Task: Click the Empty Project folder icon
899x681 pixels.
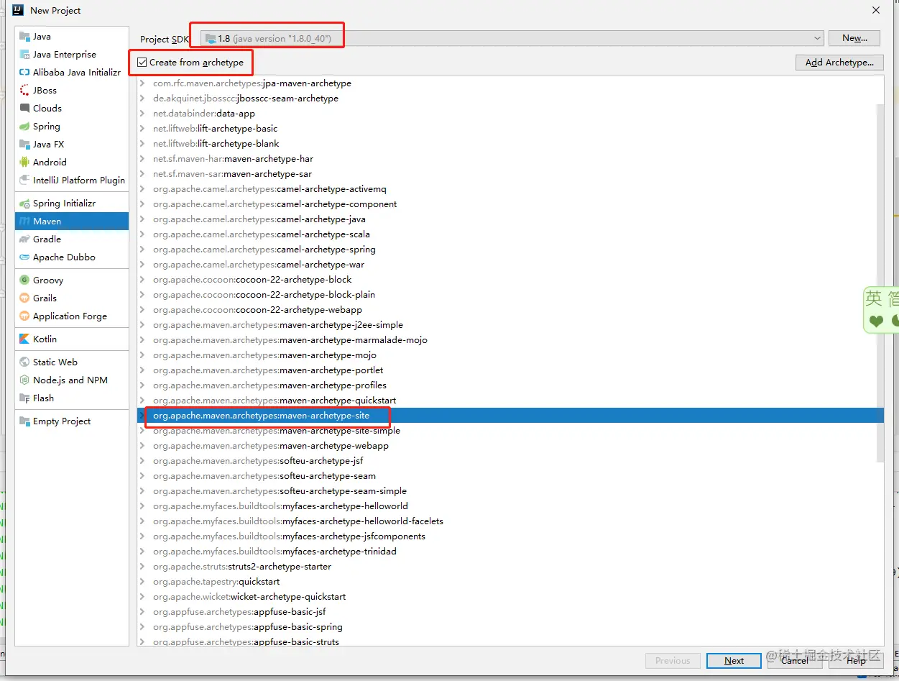Action: click(24, 421)
